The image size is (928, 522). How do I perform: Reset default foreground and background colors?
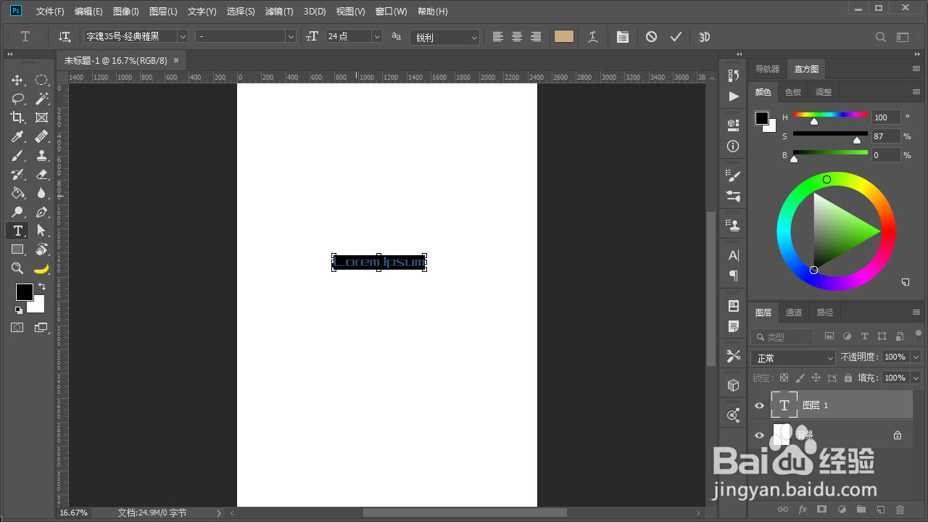pyautogui.click(x=18, y=310)
